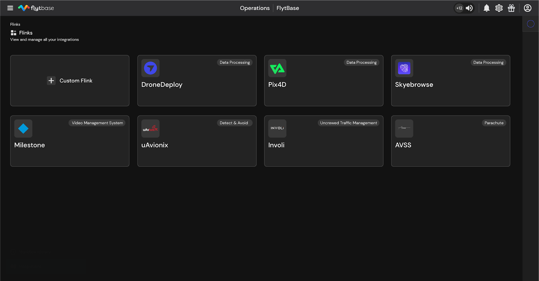Open the Involi integration card
Viewport: 539px width, 281px height.
point(324,141)
